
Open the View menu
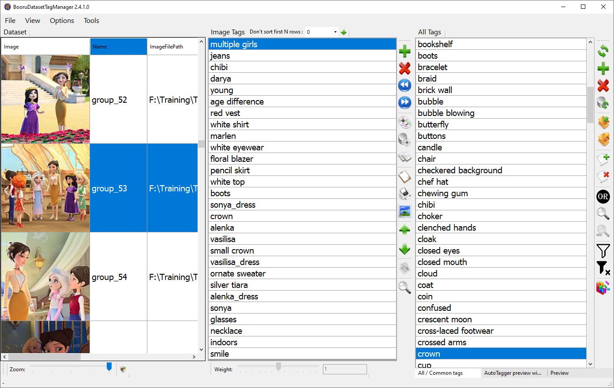[33, 20]
